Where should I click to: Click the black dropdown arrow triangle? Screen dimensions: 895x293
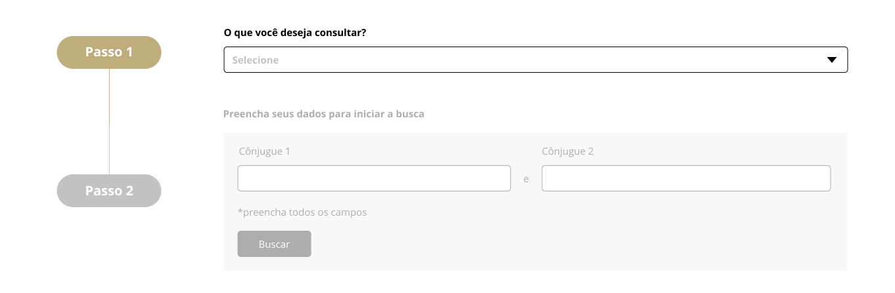831,60
